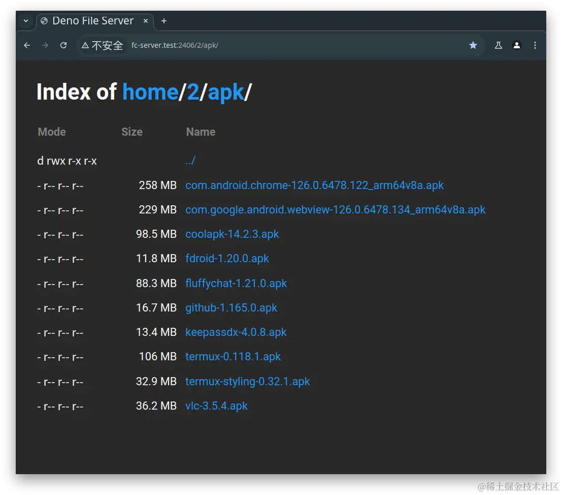Click the 16.7 MB size value
Image resolution: width=562 pixels, height=495 pixels.
(x=156, y=308)
